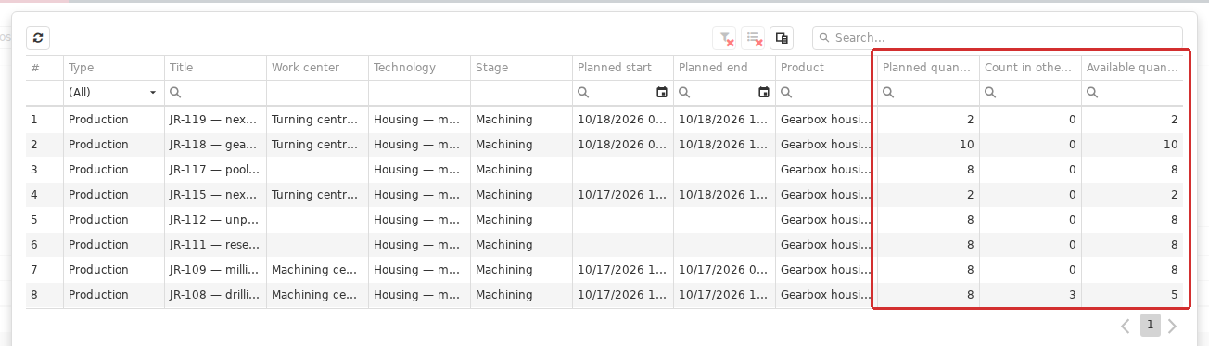Click the Technology filter field
1209x346 pixels.
point(419,93)
